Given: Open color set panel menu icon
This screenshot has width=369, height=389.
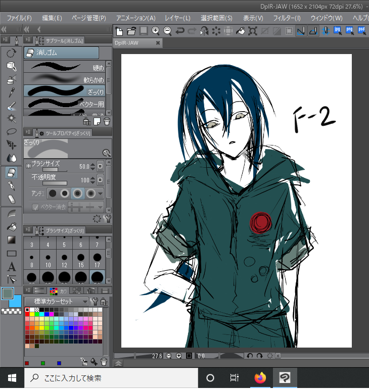Looking at the screenshot, I should click(28, 290).
